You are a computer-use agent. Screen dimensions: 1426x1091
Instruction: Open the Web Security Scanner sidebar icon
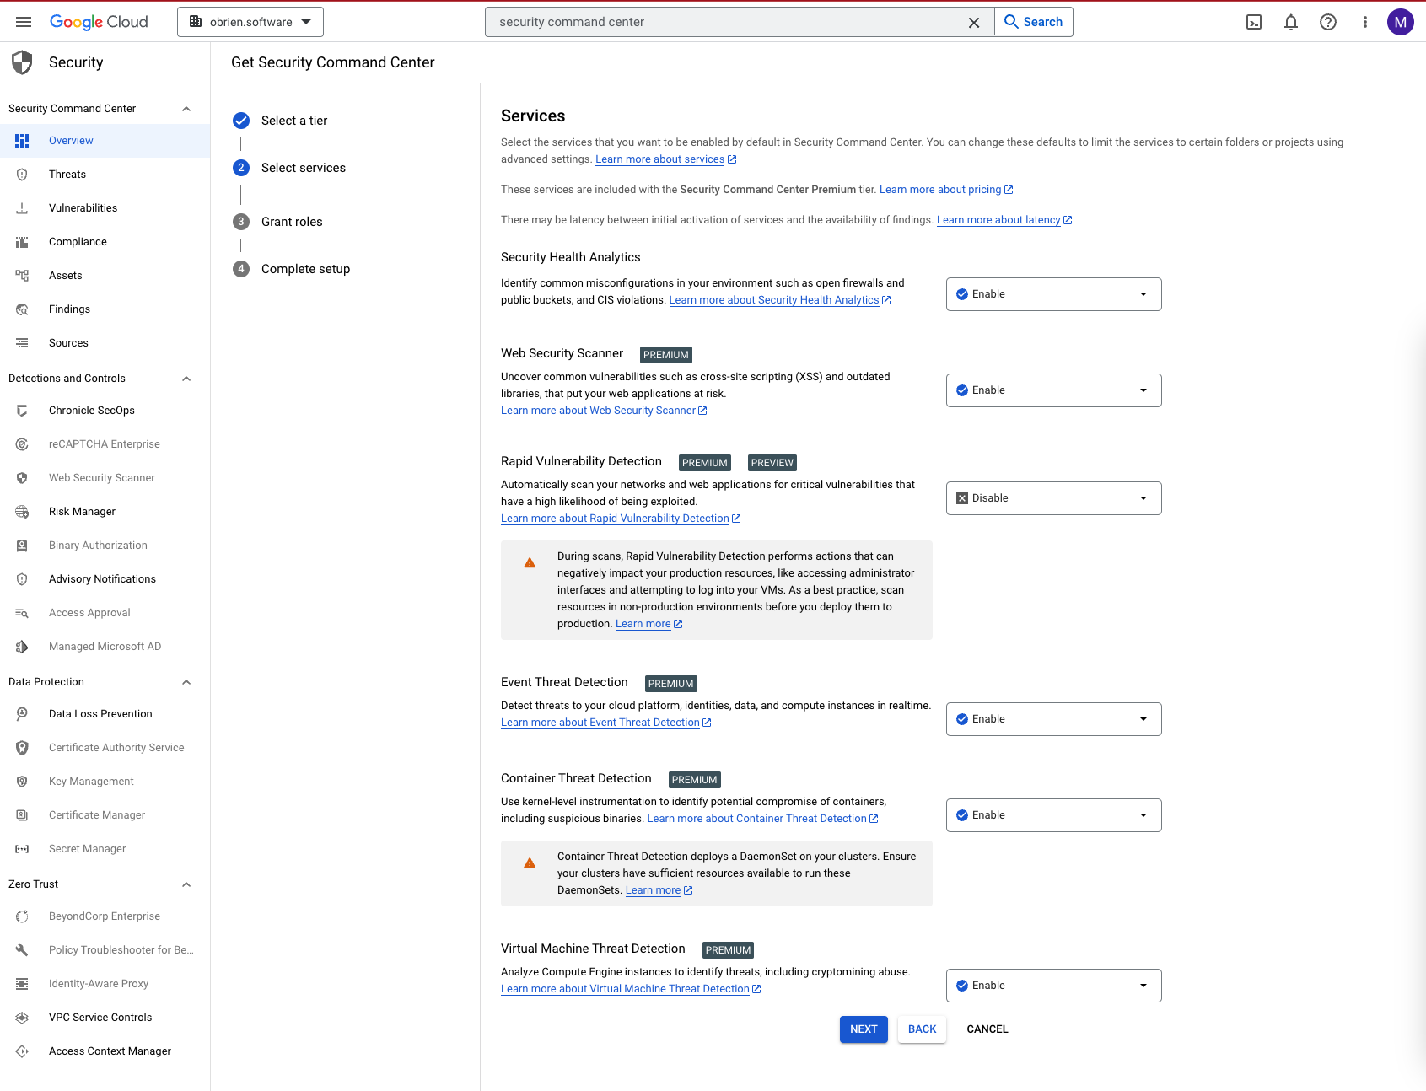click(22, 477)
